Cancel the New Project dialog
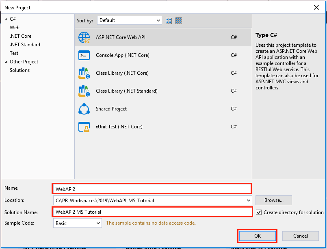 tap(300, 236)
